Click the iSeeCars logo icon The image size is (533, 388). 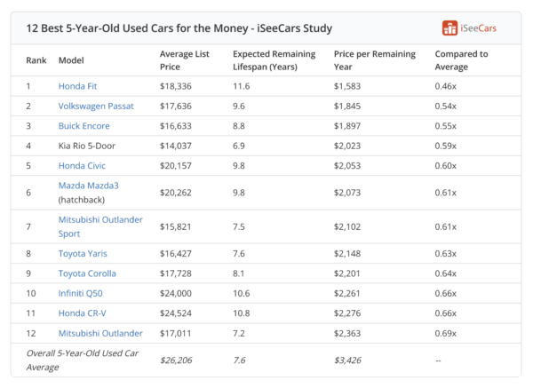450,28
